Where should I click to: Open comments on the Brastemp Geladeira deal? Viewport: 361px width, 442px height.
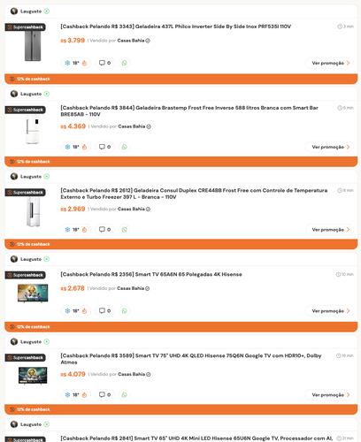104,147
